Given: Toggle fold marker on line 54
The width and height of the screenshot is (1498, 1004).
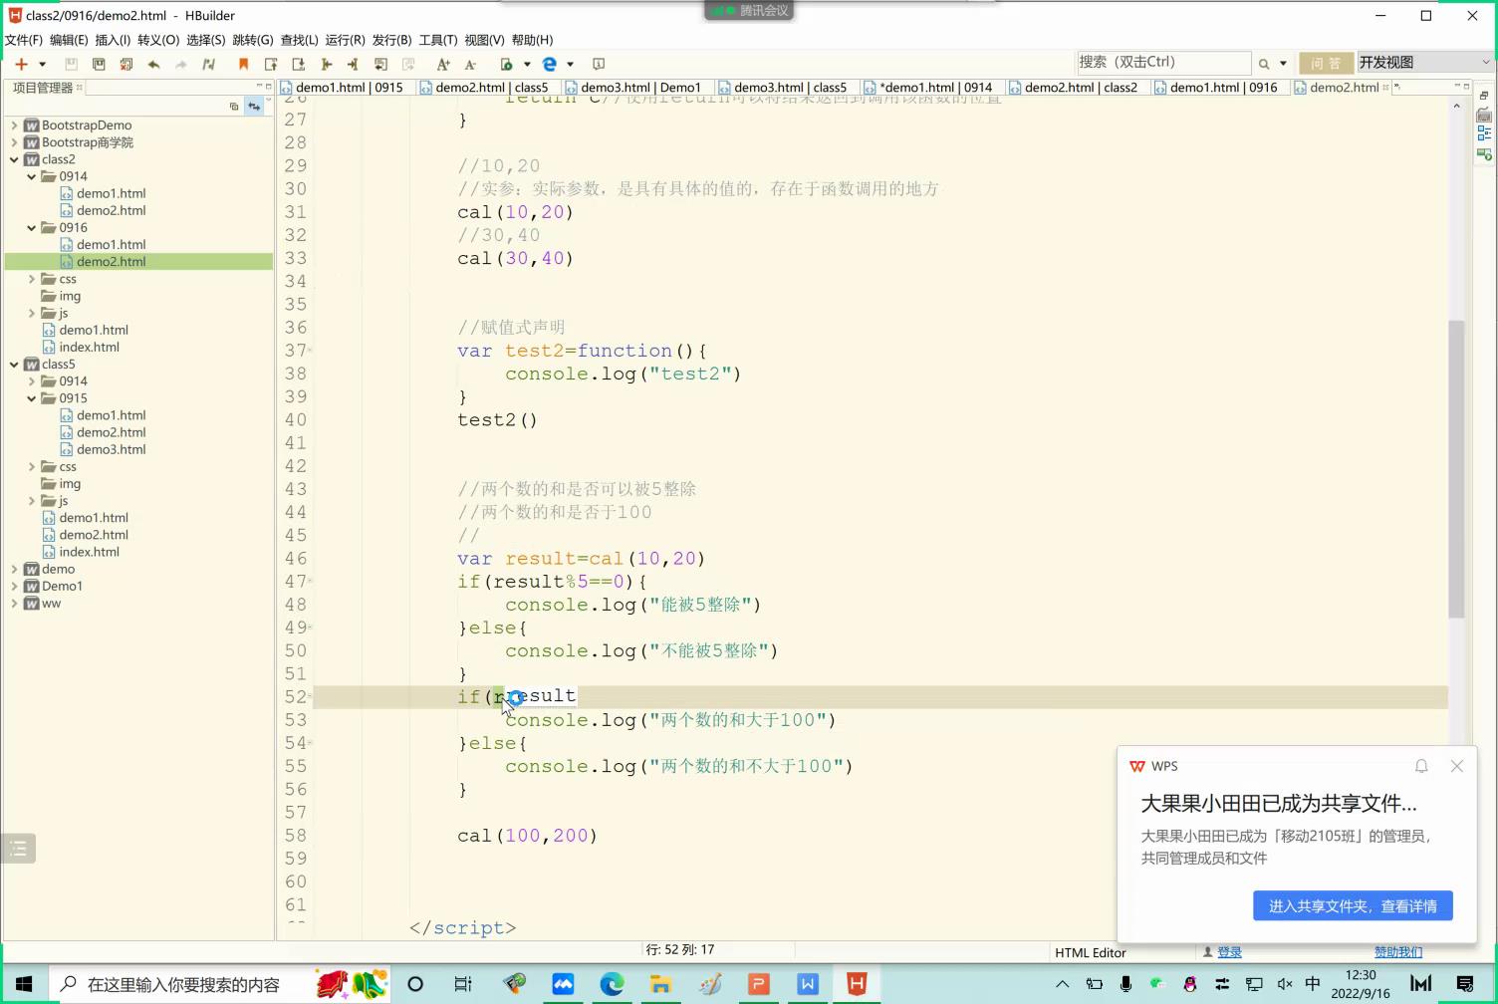Looking at the screenshot, I should 310,743.
